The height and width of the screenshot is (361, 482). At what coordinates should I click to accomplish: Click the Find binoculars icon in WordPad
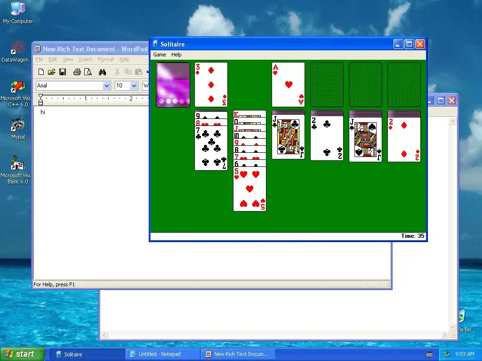102,72
